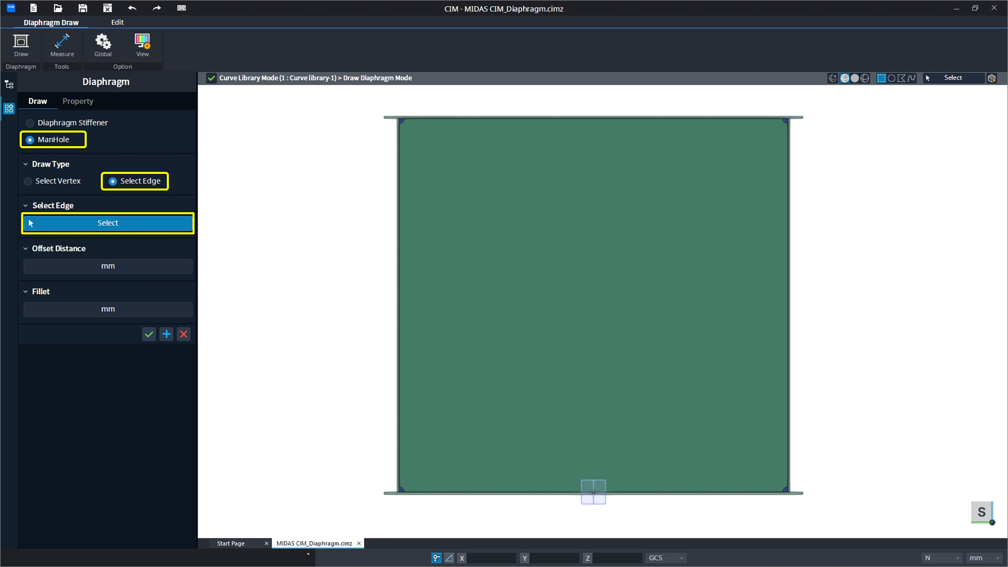Confirm with the green check button

point(149,334)
